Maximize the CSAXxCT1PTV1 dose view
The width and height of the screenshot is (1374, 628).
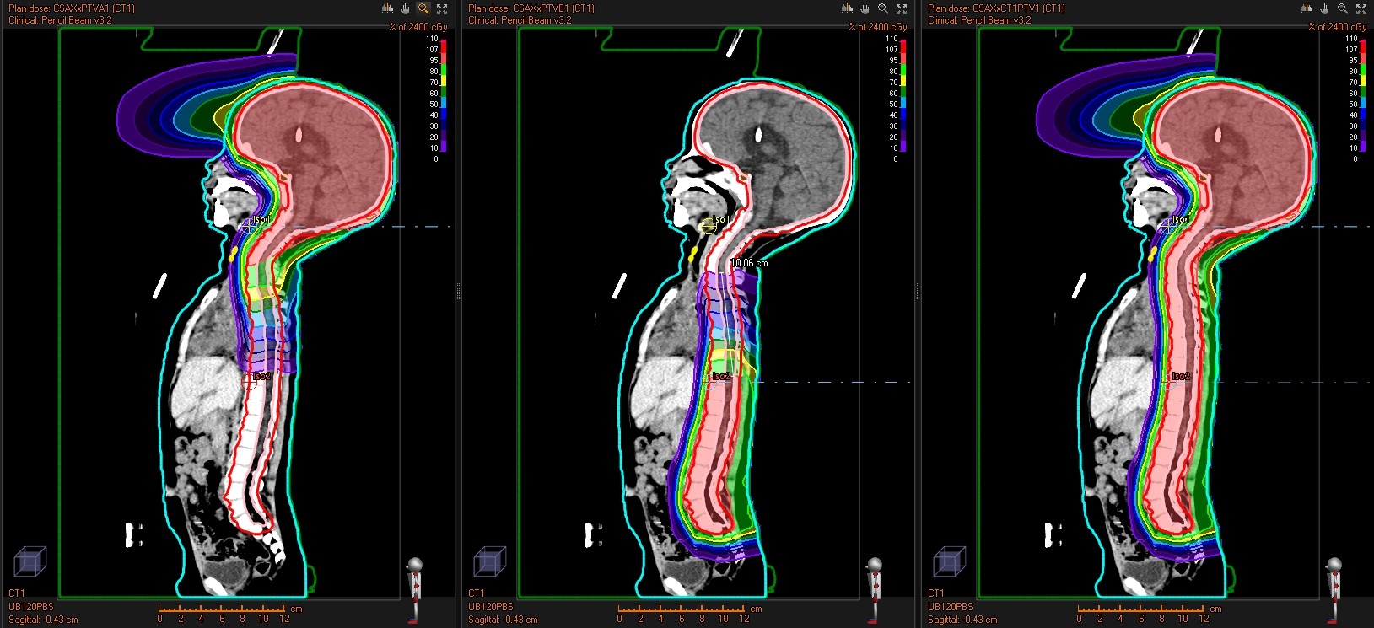[x=1361, y=8]
